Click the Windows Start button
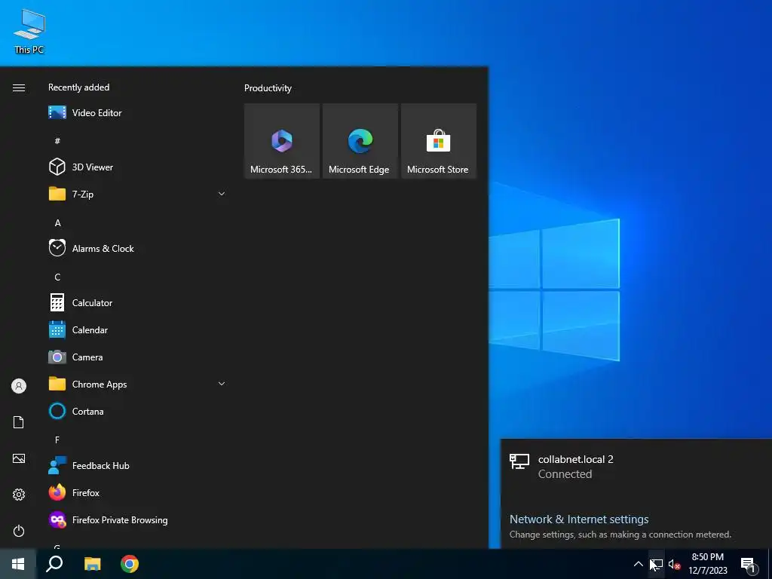The height and width of the screenshot is (579, 772). click(x=18, y=564)
